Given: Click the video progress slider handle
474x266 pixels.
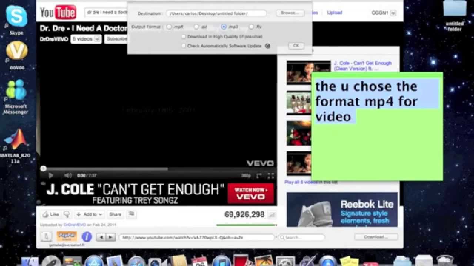Looking at the screenshot, I should point(43,168).
